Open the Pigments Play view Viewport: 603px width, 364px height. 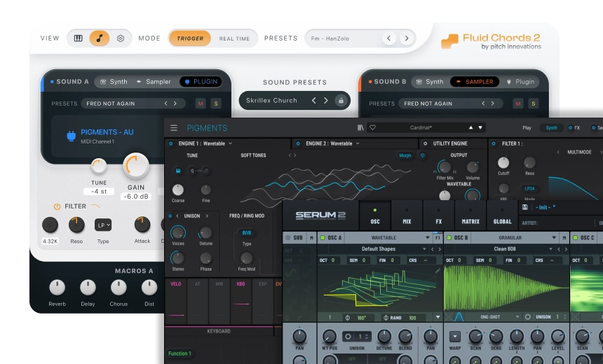click(527, 128)
